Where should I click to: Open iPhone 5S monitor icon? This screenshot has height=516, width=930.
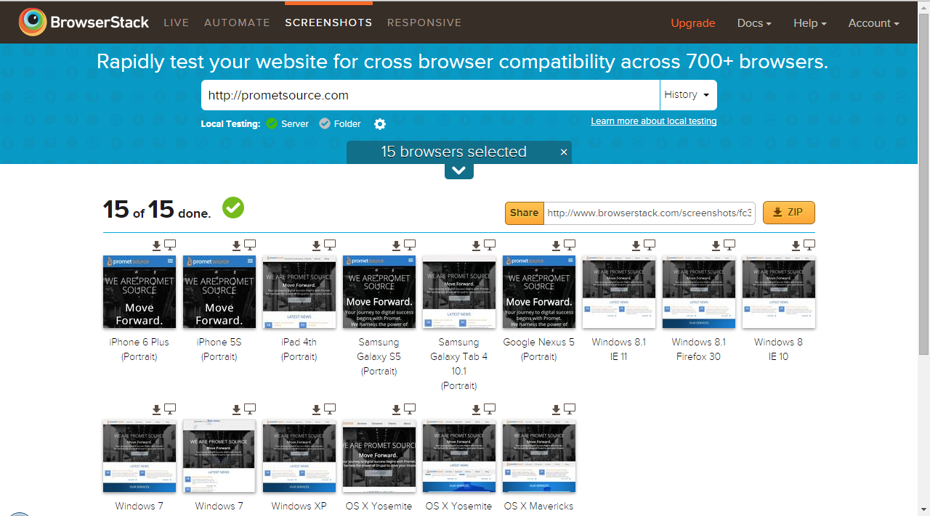[x=250, y=245]
